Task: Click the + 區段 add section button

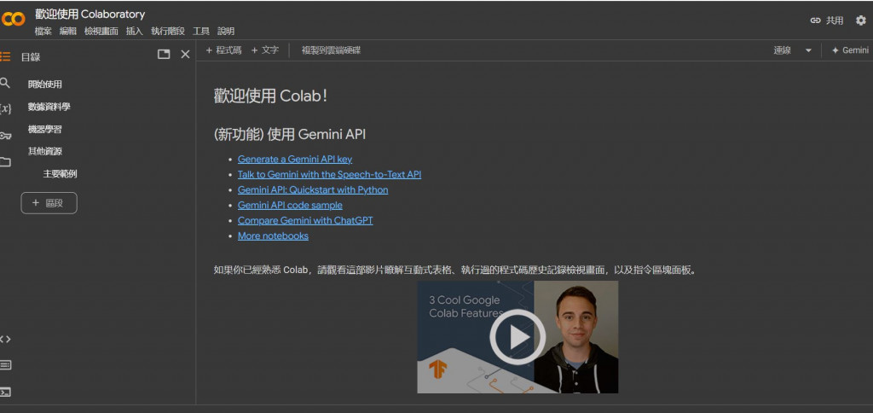Action: click(x=49, y=203)
